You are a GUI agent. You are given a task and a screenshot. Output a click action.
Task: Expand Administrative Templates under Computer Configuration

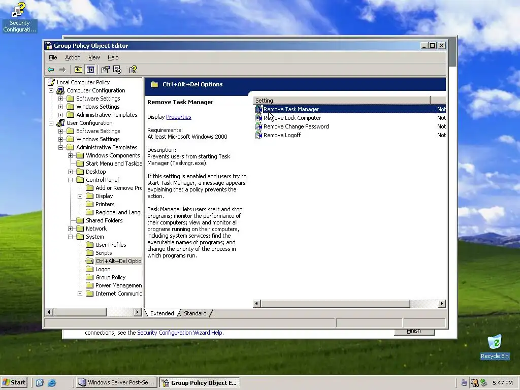click(x=61, y=115)
